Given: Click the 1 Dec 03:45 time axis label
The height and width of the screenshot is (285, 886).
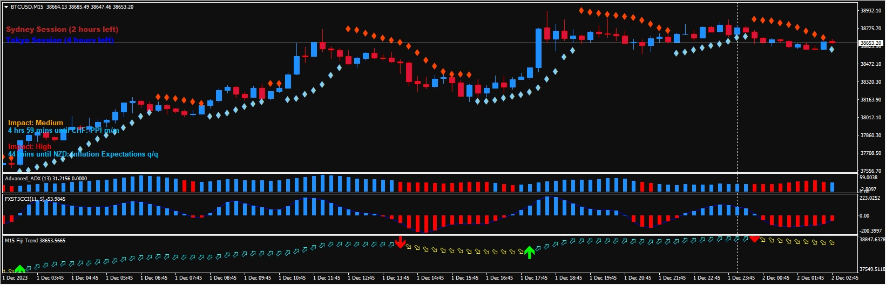Looking at the screenshot, I should (50, 278).
